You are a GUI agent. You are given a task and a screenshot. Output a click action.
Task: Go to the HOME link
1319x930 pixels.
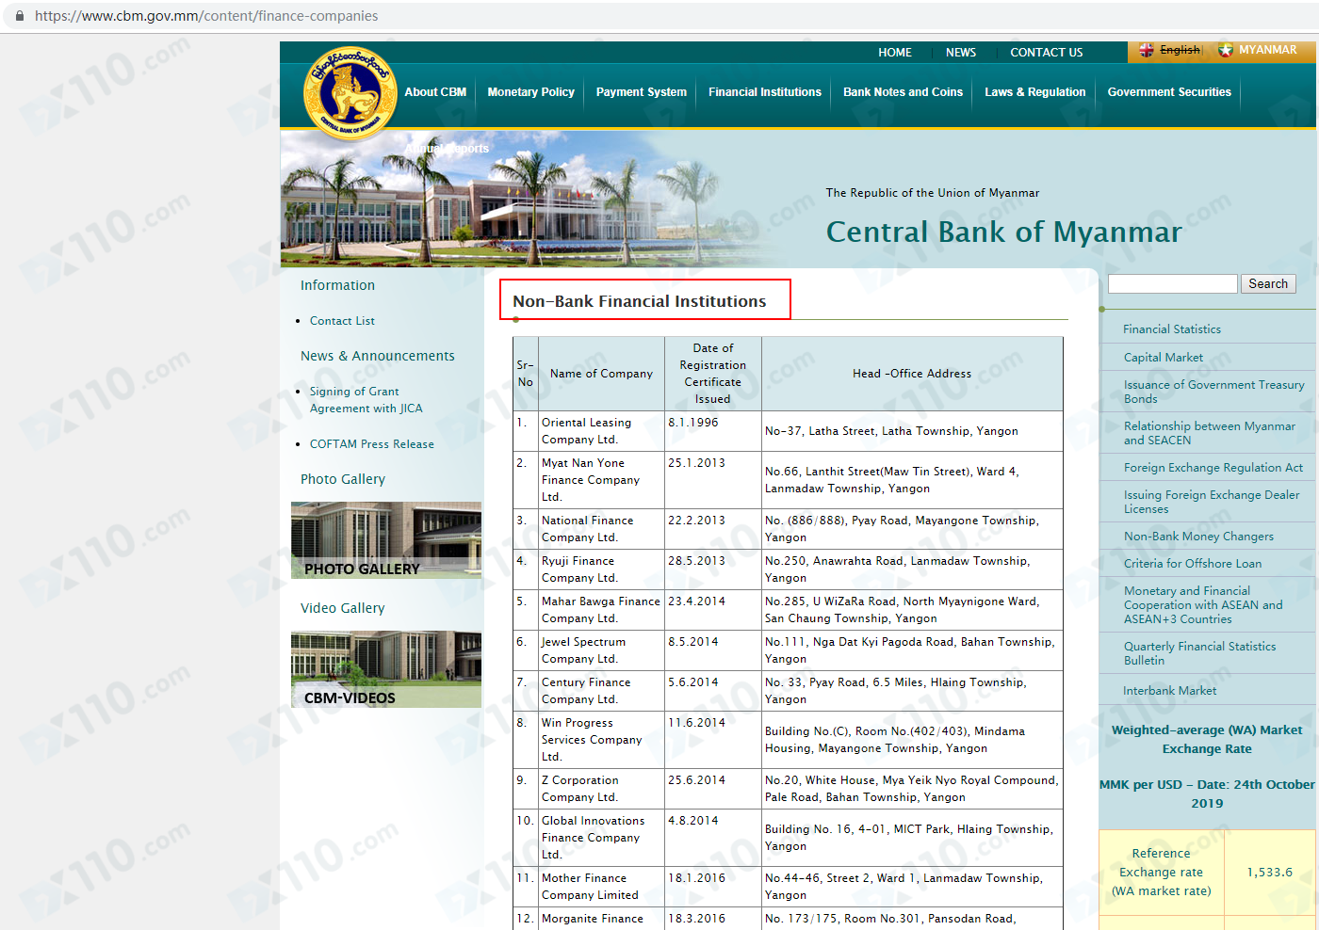tap(894, 53)
